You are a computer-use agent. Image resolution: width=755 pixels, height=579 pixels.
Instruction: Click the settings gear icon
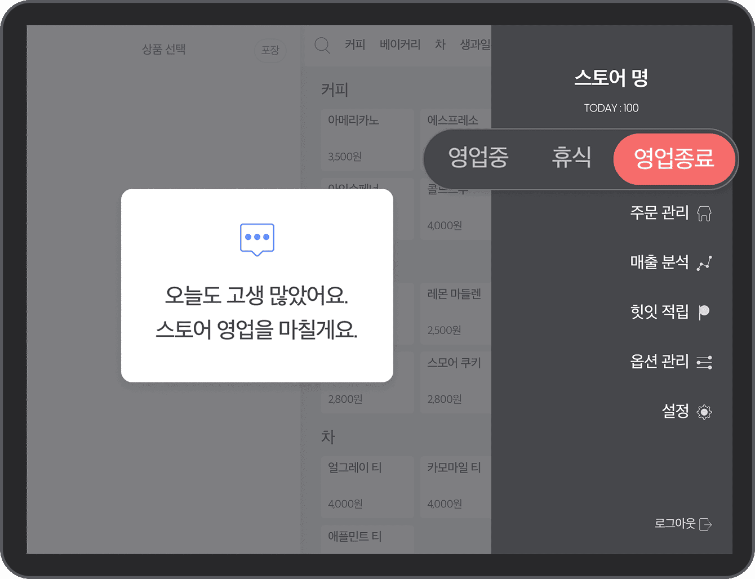coord(704,412)
